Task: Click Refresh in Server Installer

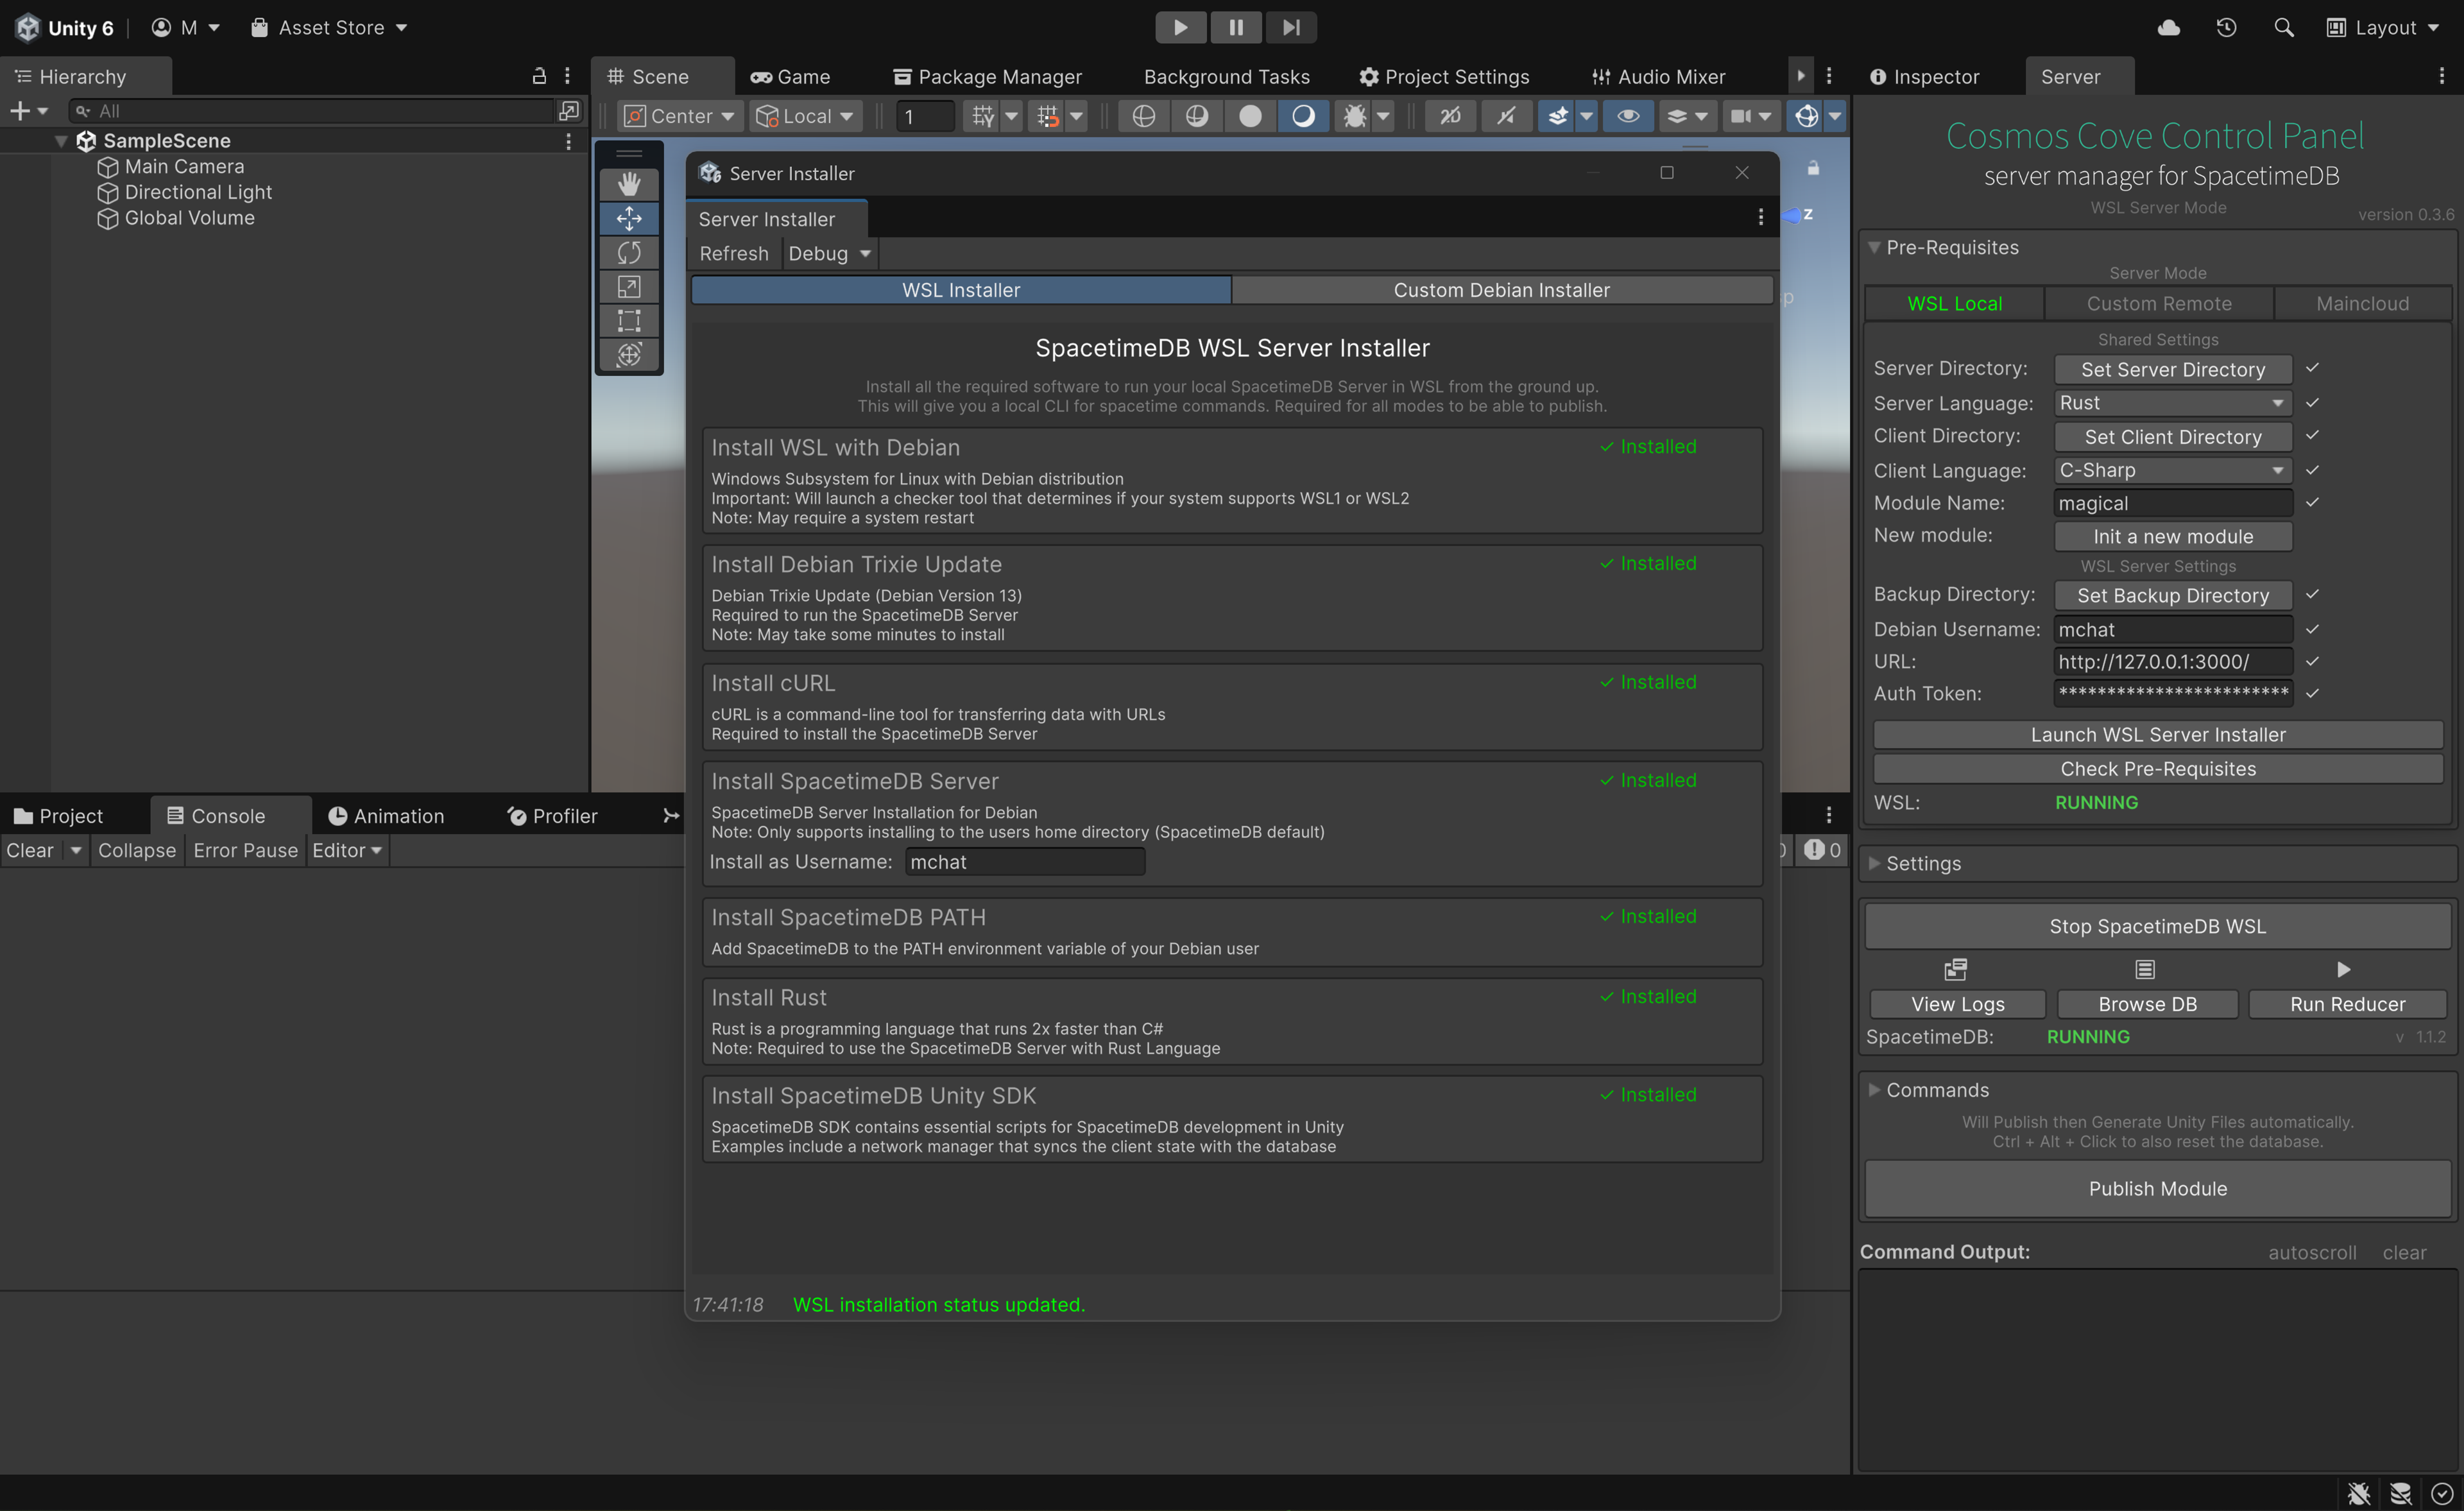Action: tap(734, 253)
